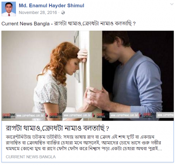Open the November 28, 2016 timestamp

38,12
